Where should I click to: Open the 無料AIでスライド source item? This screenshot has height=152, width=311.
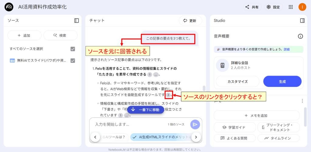(x=38, y=61)
